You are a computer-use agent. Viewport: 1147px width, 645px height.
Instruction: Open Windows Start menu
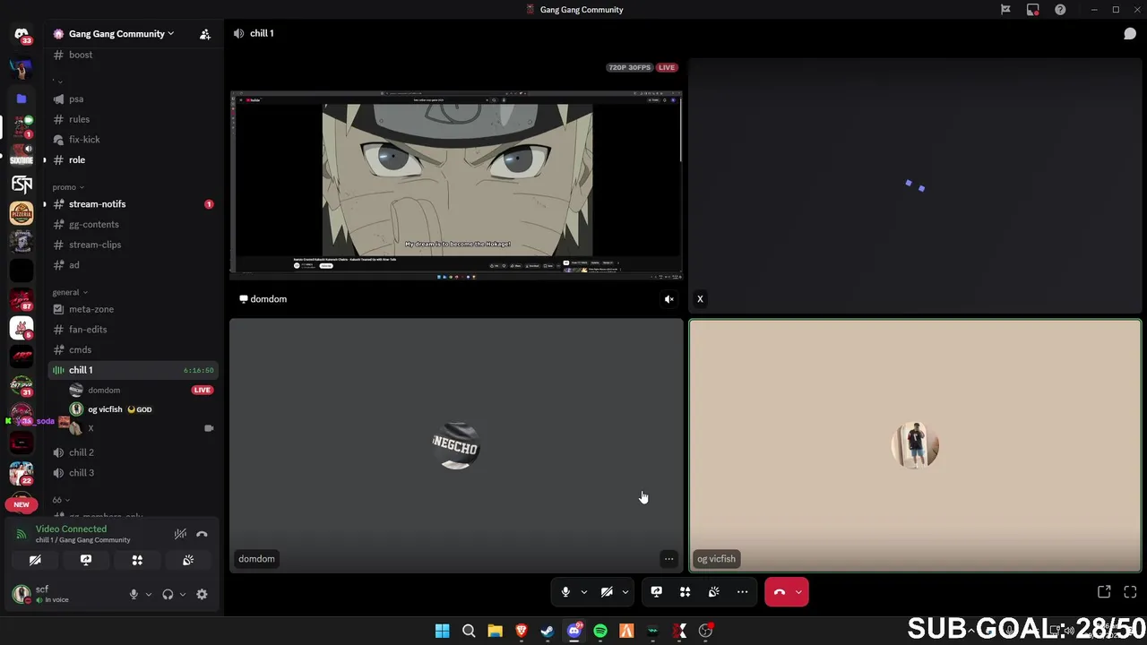(x=442, y=632)
